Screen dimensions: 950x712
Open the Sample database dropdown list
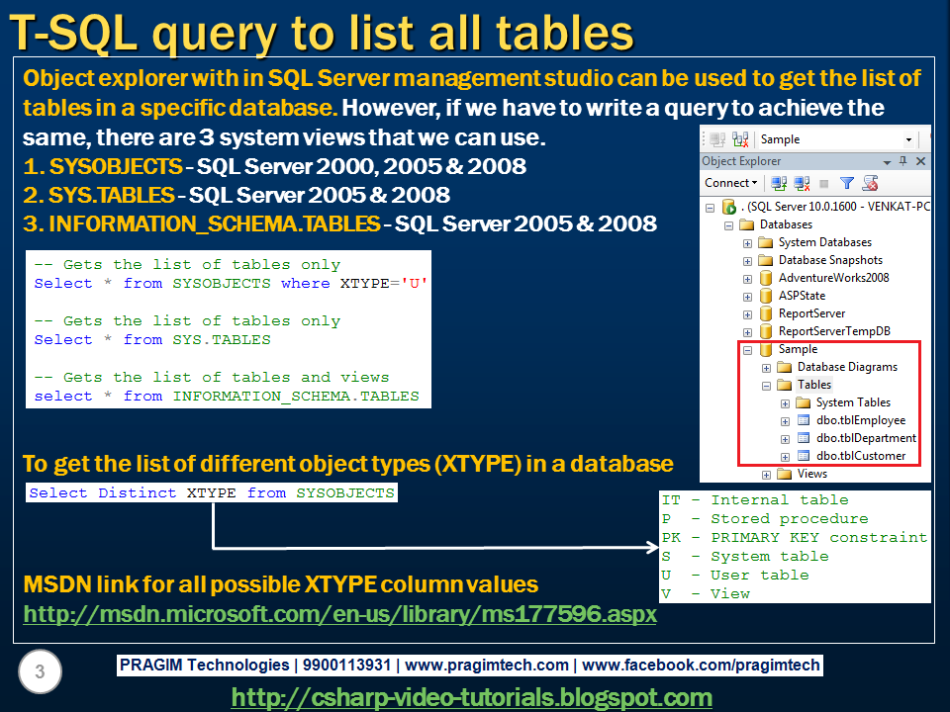[x=908, y=139]
